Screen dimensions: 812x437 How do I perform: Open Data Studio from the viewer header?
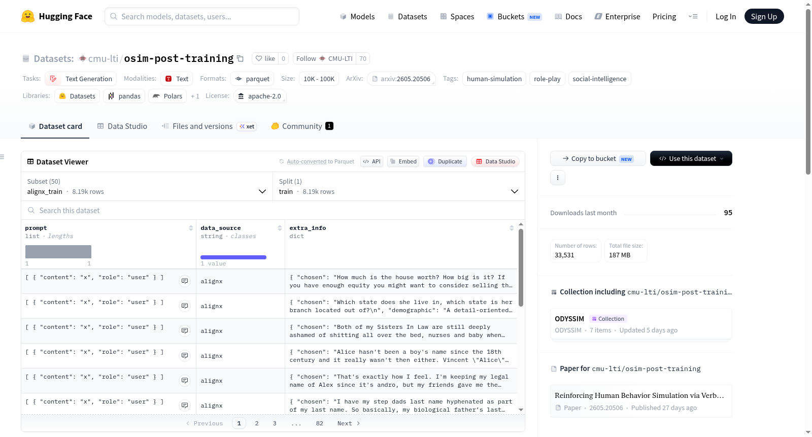[495, 161]
